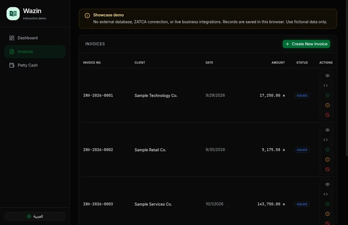Click ISSUED status badge for INV-2026-0003
348x225 pixels.
(x=302, y=204)
